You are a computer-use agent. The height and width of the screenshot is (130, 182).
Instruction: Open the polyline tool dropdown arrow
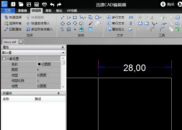click(x=85, y=18)
